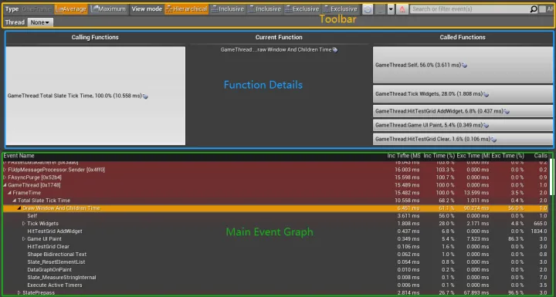This screenshot has height=297, width=556.
Task: Expand the Tick Widgets tree row
Action: pyautogui.click(x=24, y=224)
